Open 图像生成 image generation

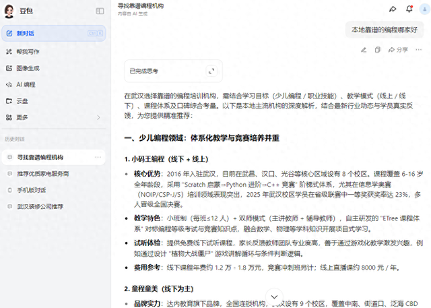(x=54, y=68)
